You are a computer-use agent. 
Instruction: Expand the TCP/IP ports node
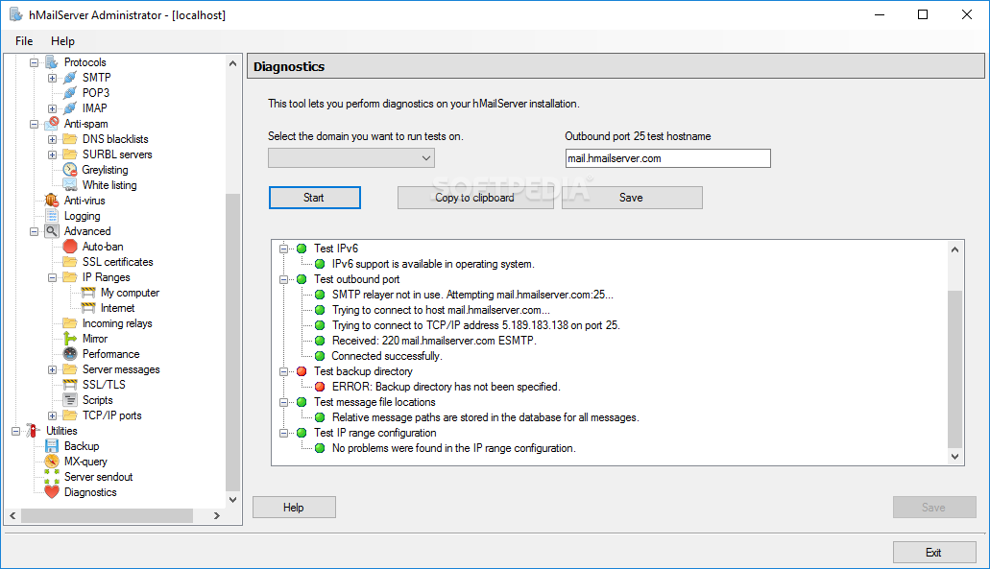pos(53,415)
